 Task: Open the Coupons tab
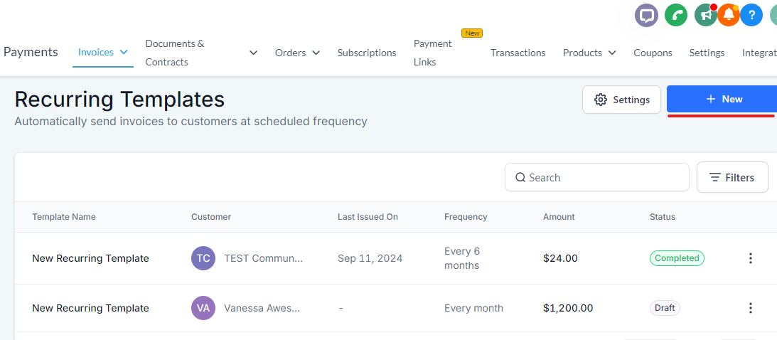[x=653, y=53]
